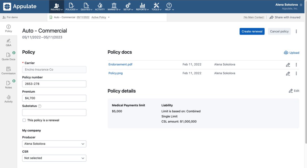Click the Policy number input field

click(x=54, y=84)
